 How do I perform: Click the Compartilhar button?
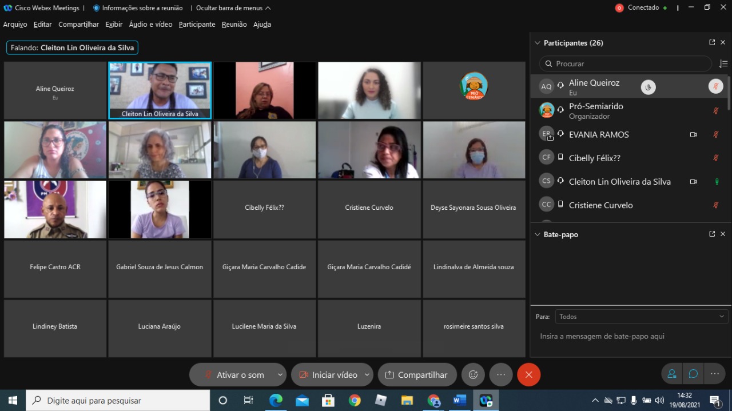(x=417, y=375)
